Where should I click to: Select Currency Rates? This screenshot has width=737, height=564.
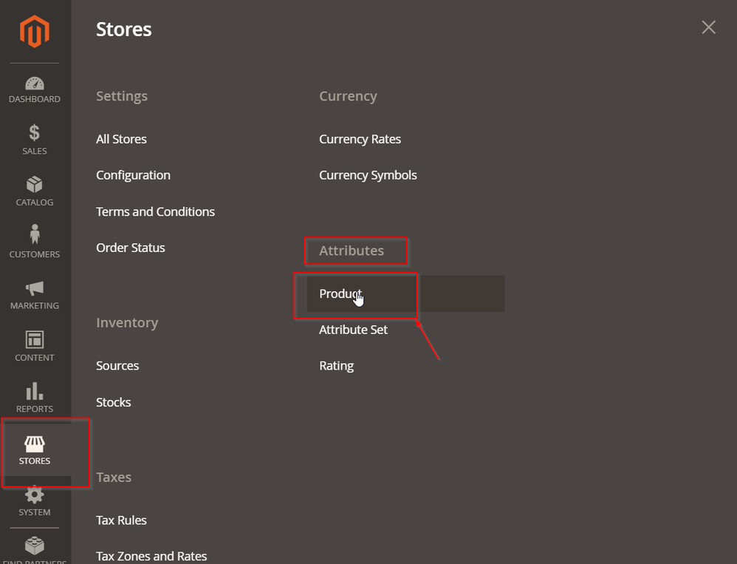tap(360, 139)
